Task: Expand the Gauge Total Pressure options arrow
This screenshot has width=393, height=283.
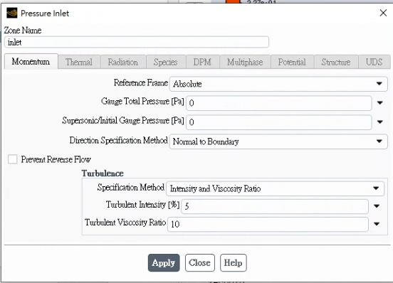Action: [x=379, y=103]
